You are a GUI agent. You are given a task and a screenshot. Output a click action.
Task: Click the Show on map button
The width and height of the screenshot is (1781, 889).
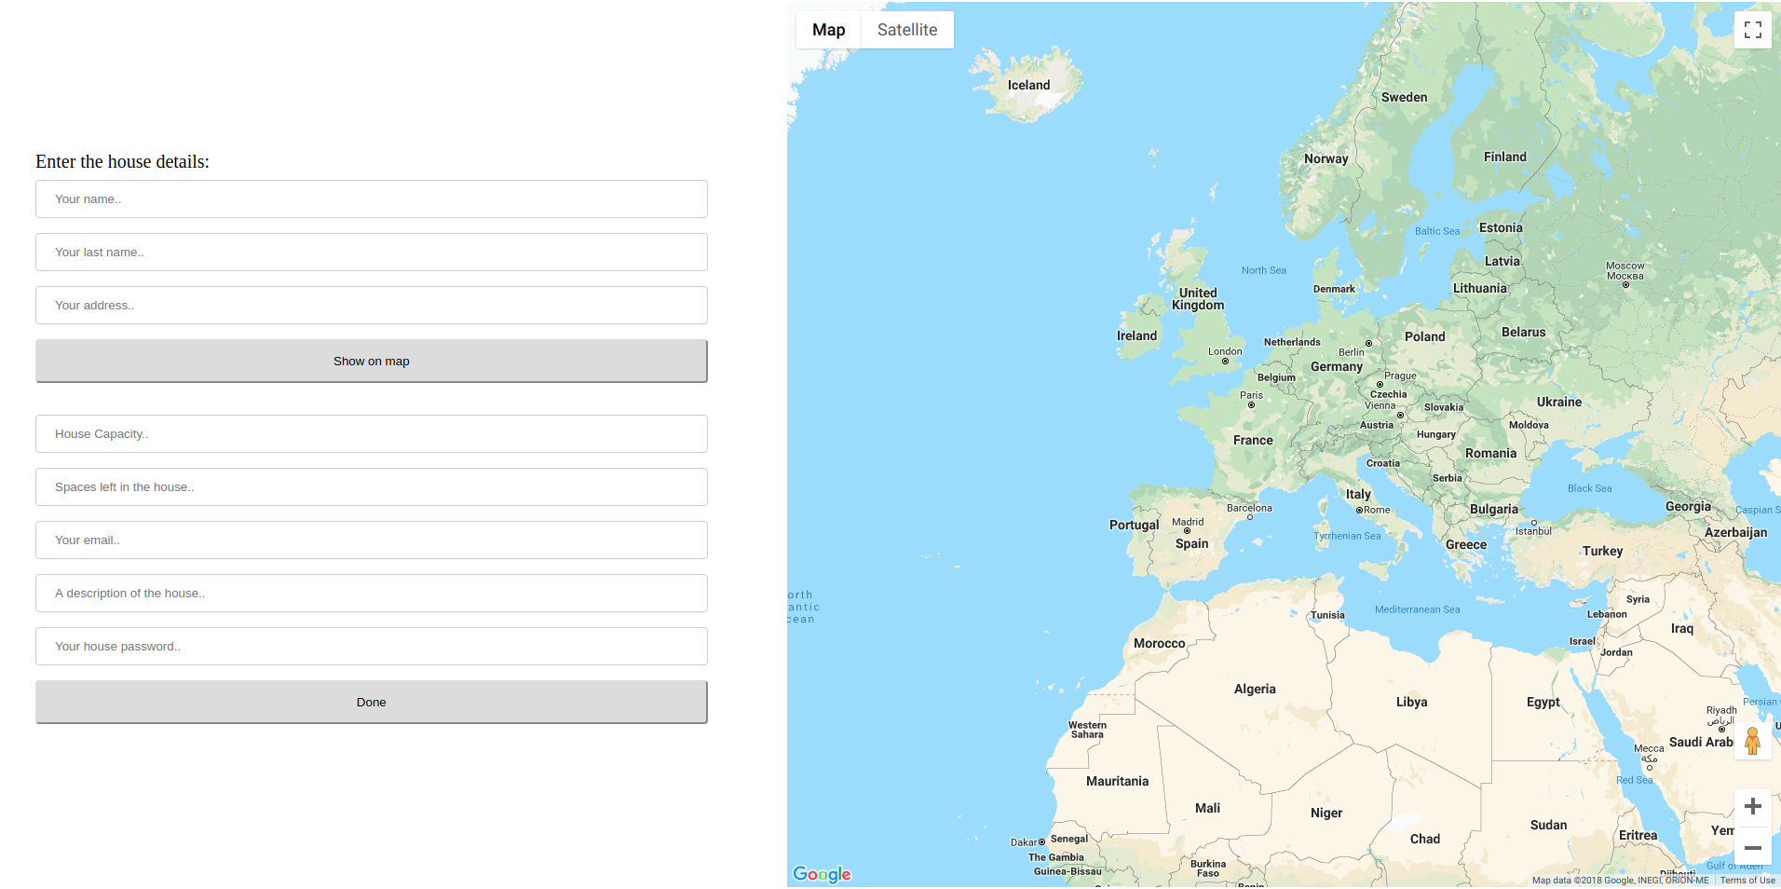pos(372,361)
